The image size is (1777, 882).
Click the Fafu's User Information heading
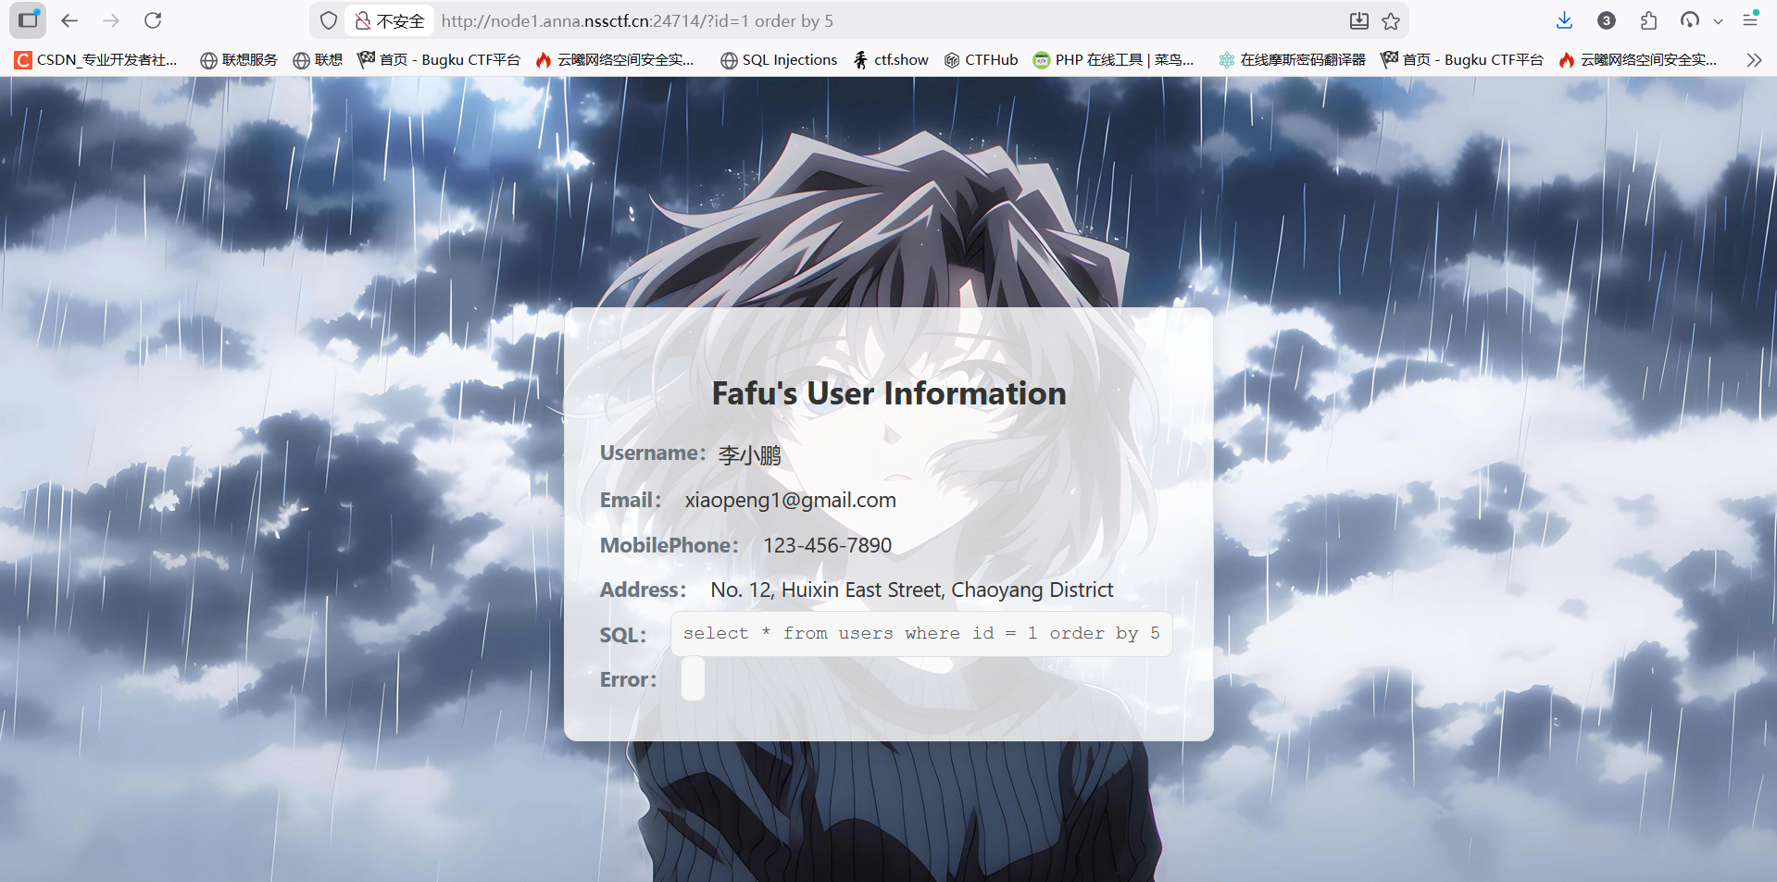(x=889, y=393)
